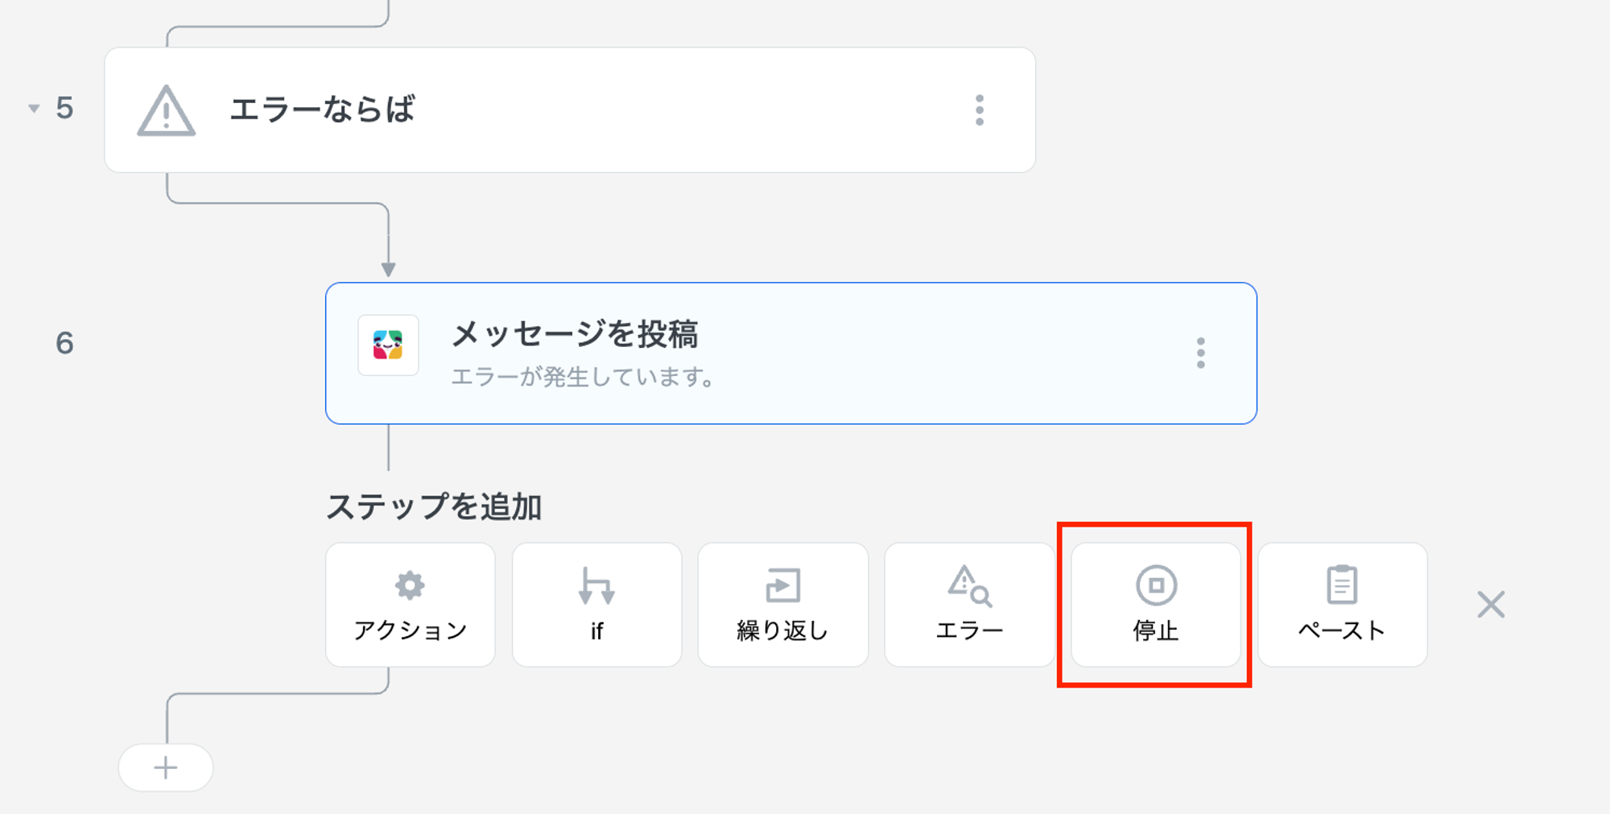
Task: Click the アクション label
Action: click(410, 630)
